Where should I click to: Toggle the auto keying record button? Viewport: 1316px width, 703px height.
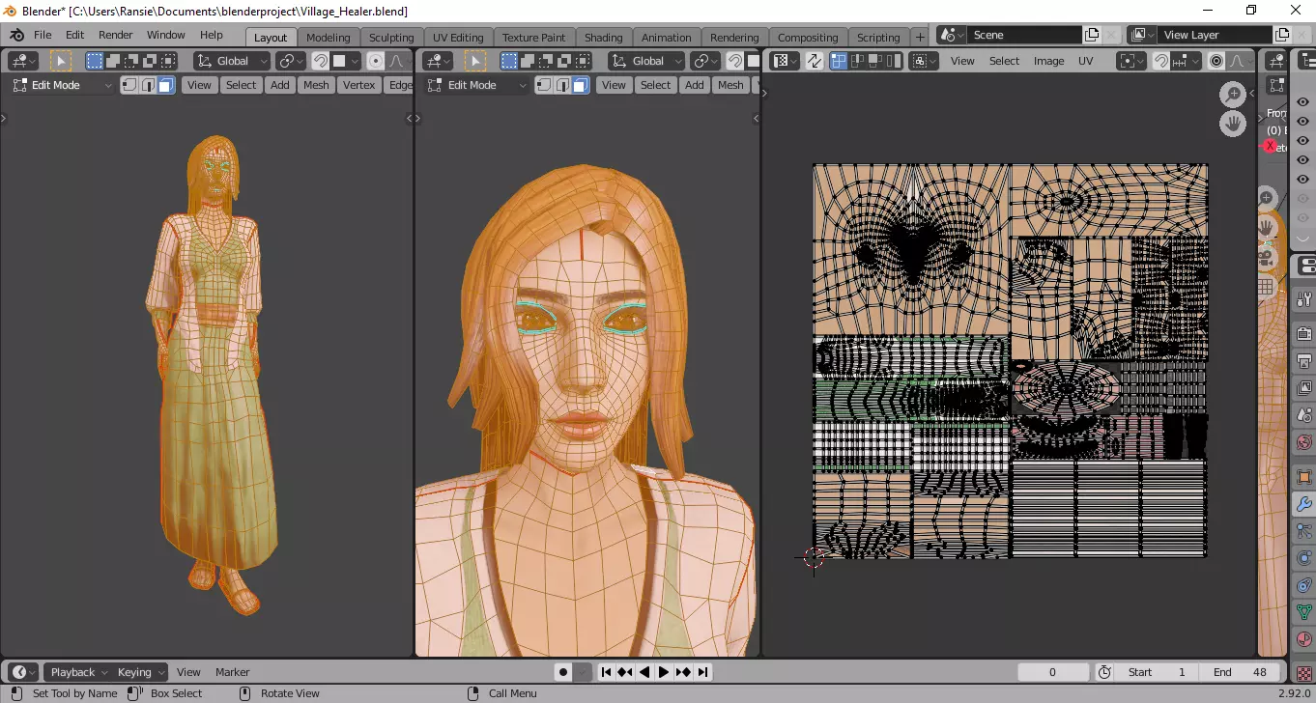[x=563, y=672]
